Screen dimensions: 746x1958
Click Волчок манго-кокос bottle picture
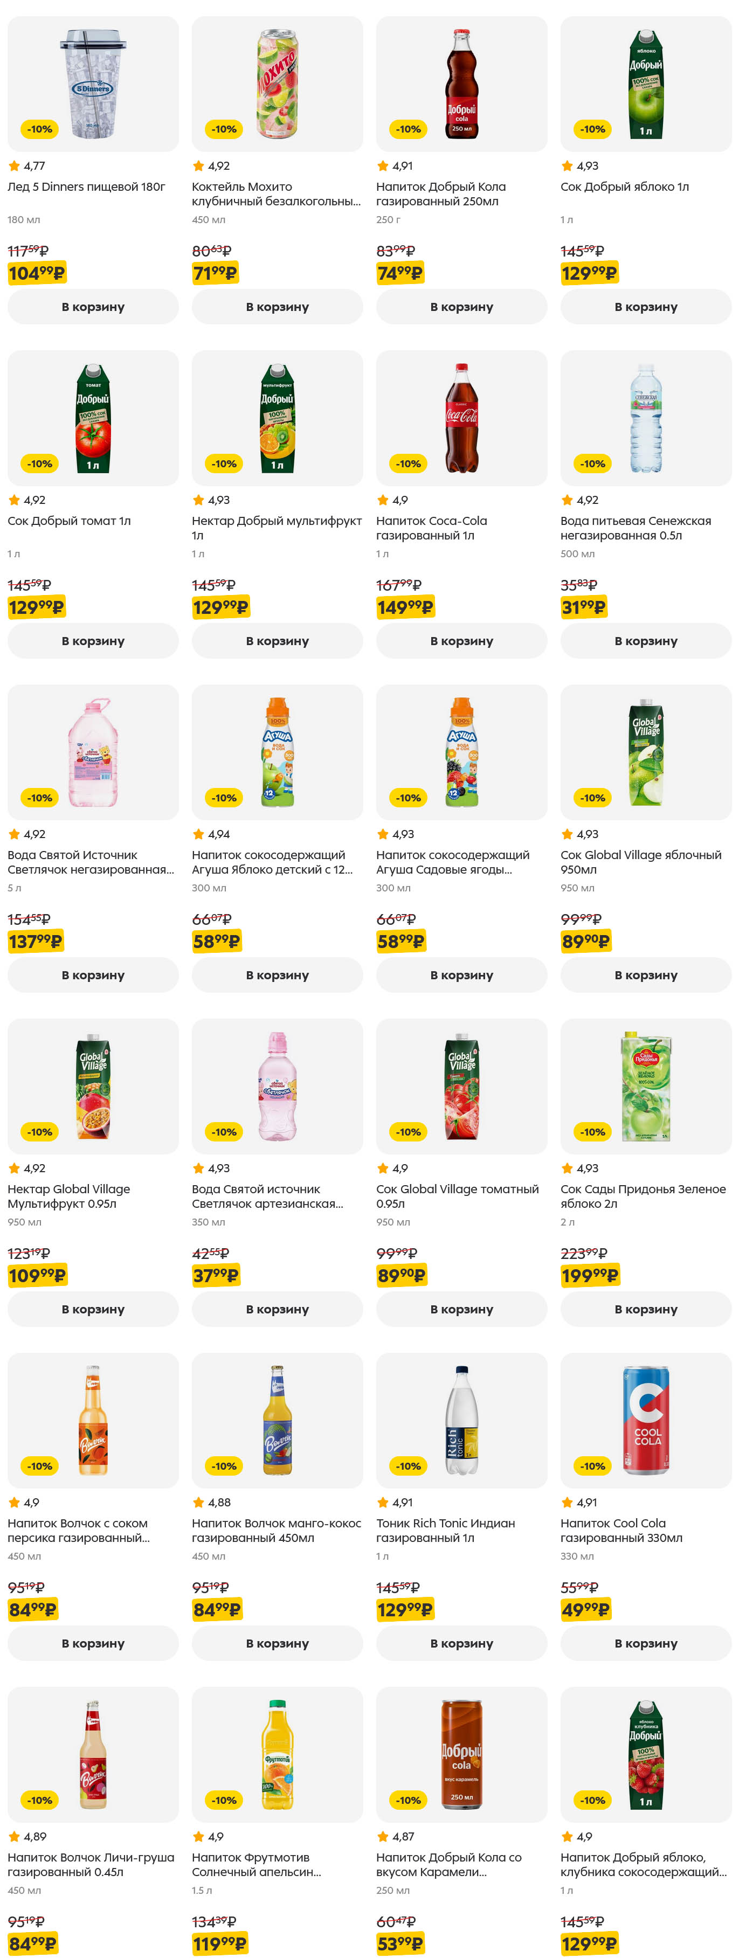point(278,1420)
